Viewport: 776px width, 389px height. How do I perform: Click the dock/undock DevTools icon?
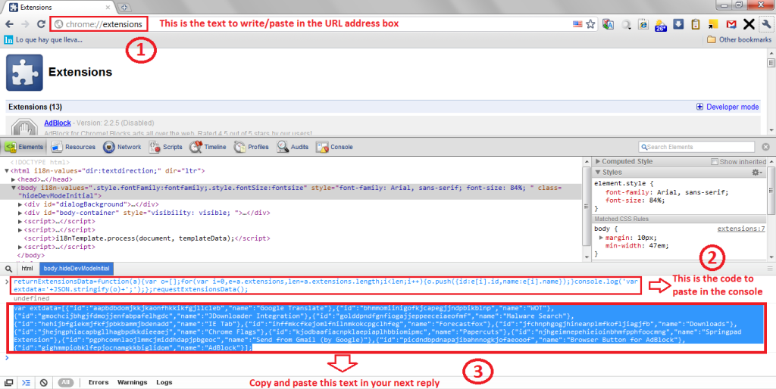point(8,383)
